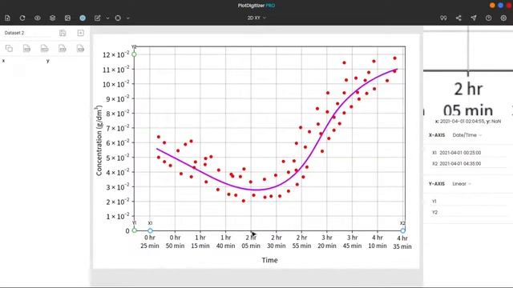Save dataset with the floppy disk icon
513x288 pixels.
tap(63, 33)
